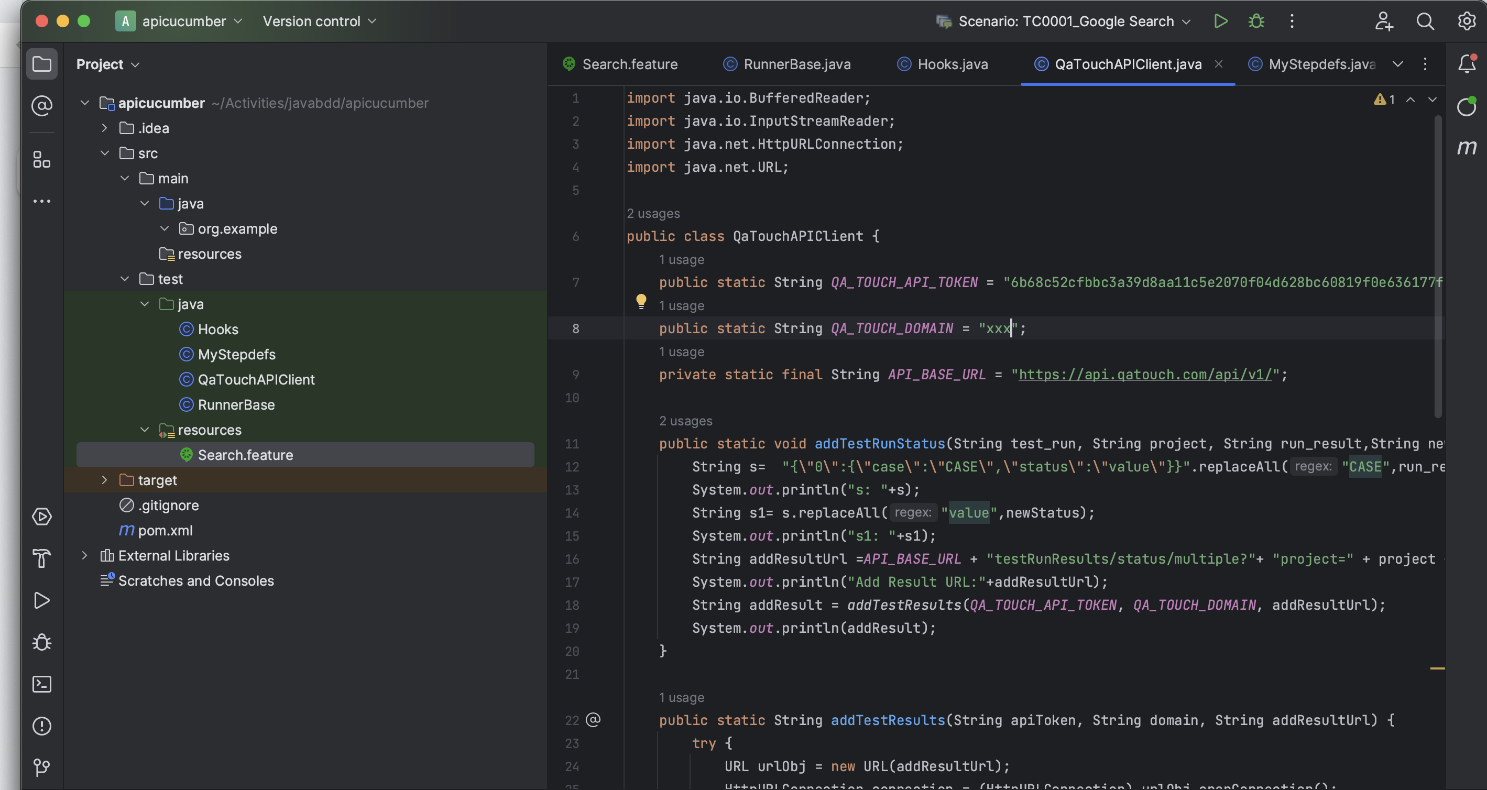Open the Project view mode dropdown
Screen dimensions: 1487x790
point(108,64)
